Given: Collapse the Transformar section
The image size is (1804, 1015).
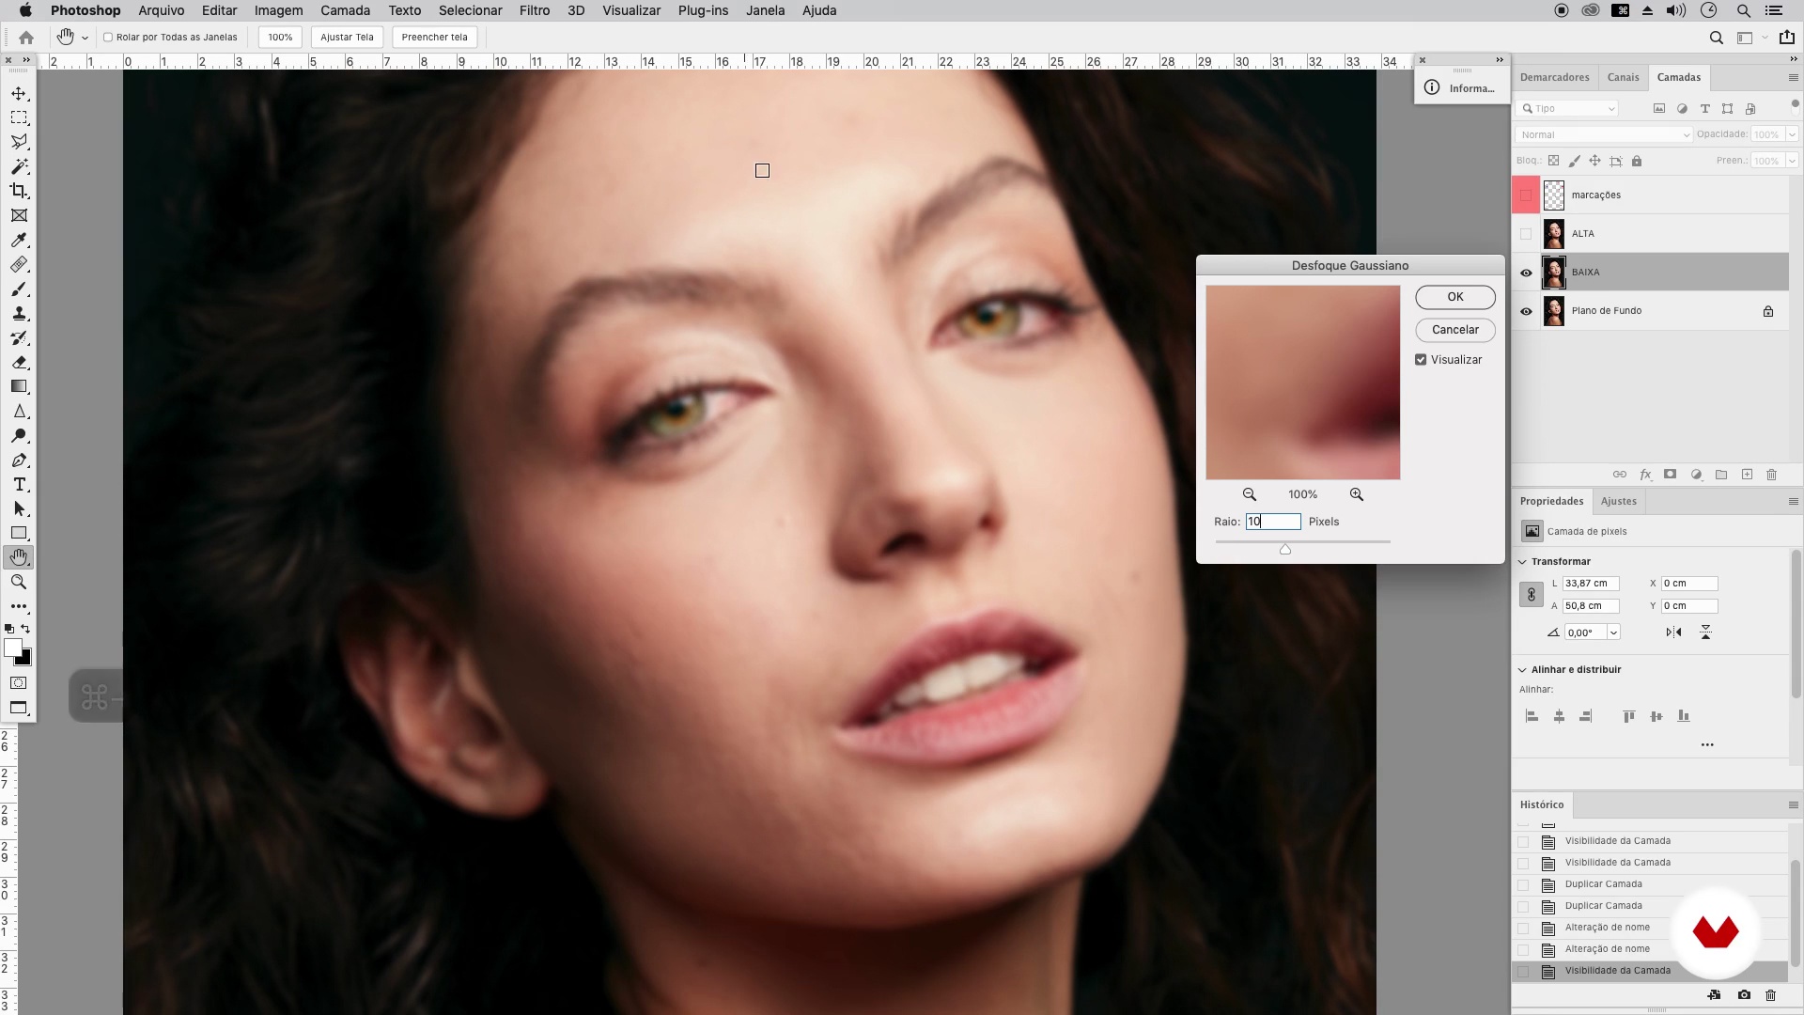Looking at the screenshot, I should [x=1523, y=562].
